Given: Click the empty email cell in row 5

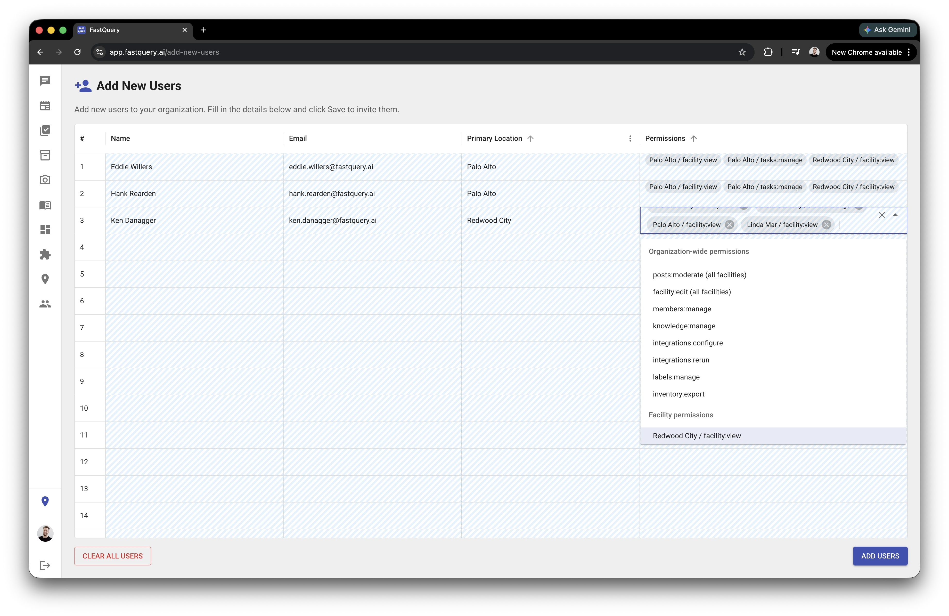Looking at the screenshot, I should (x=372, y=274).
